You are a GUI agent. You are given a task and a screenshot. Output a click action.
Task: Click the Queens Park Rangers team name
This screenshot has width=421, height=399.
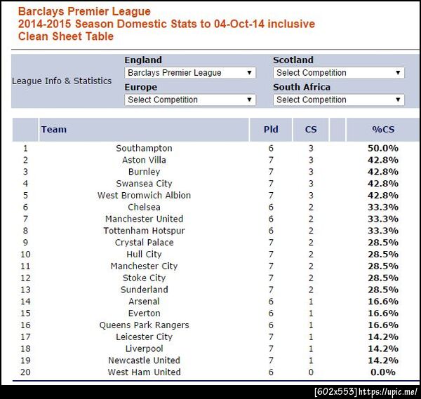tap(144, 325)
